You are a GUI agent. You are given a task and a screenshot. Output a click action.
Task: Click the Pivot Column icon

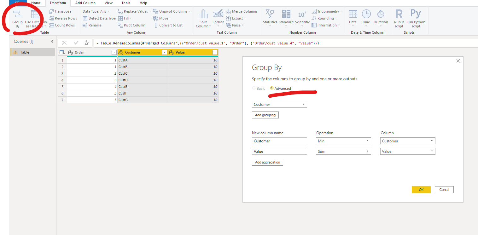click(120, 25)
